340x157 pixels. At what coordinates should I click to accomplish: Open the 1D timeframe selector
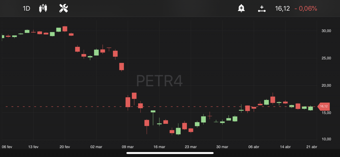(x=27, y=8)
